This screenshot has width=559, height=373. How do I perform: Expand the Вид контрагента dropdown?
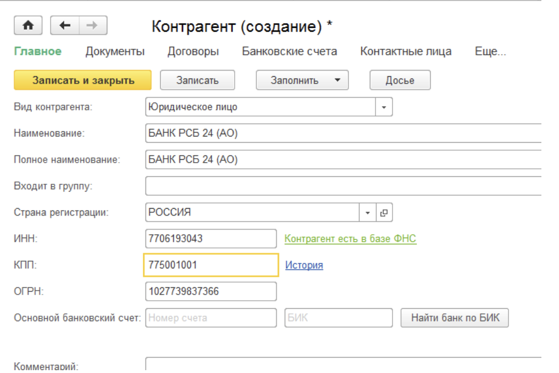pyautogui.click(x=383, y=107)
